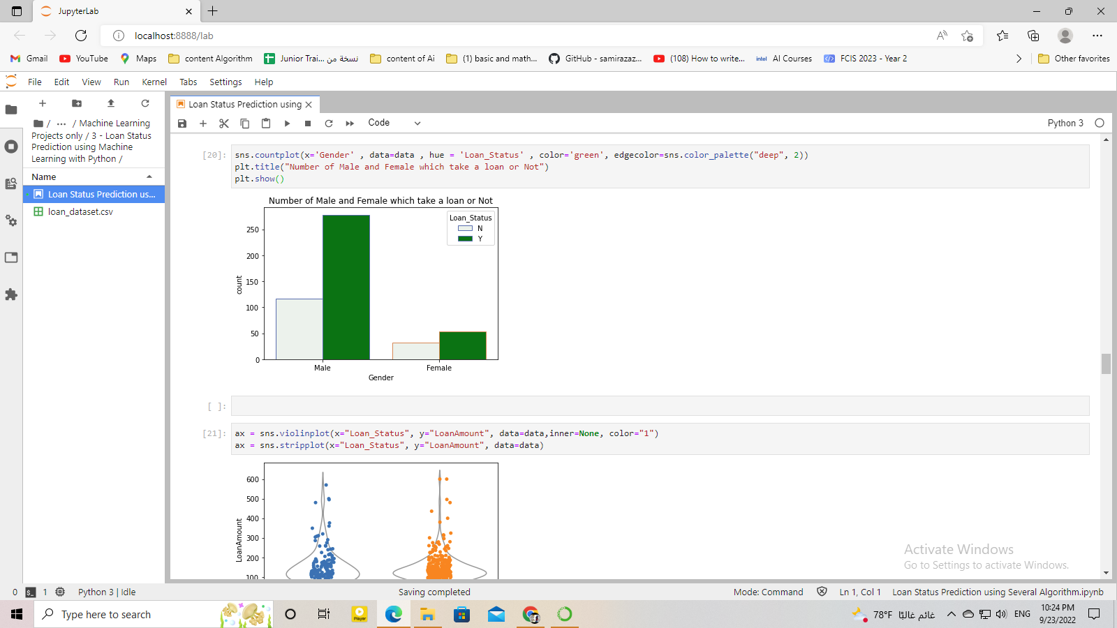Paste cell from the clipboard icon
This screenshot has height=628, width=1117.
tap(265, 123)
